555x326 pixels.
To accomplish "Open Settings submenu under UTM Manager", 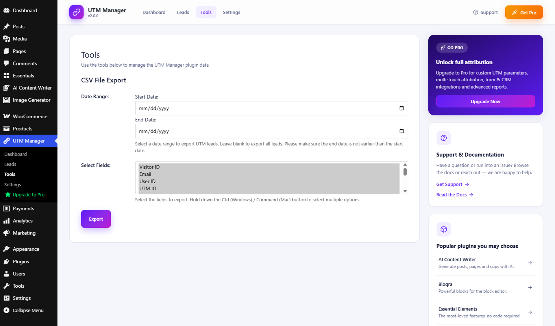I will (13, 185).
